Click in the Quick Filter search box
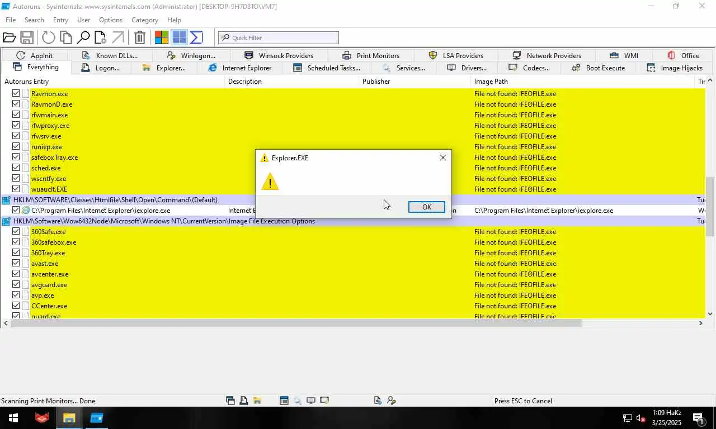 click(279, 37)
